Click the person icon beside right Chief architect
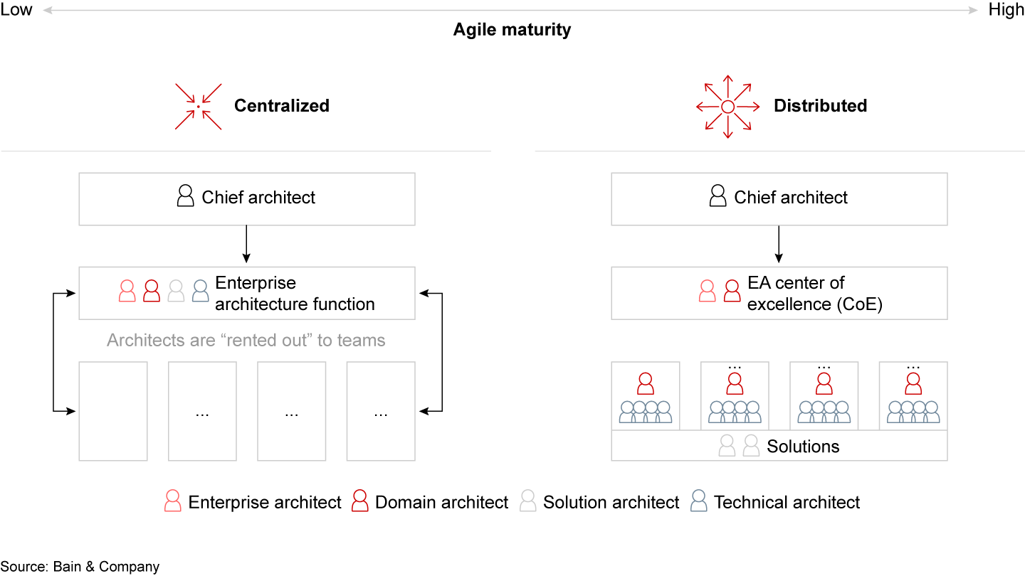 (717, 197)
